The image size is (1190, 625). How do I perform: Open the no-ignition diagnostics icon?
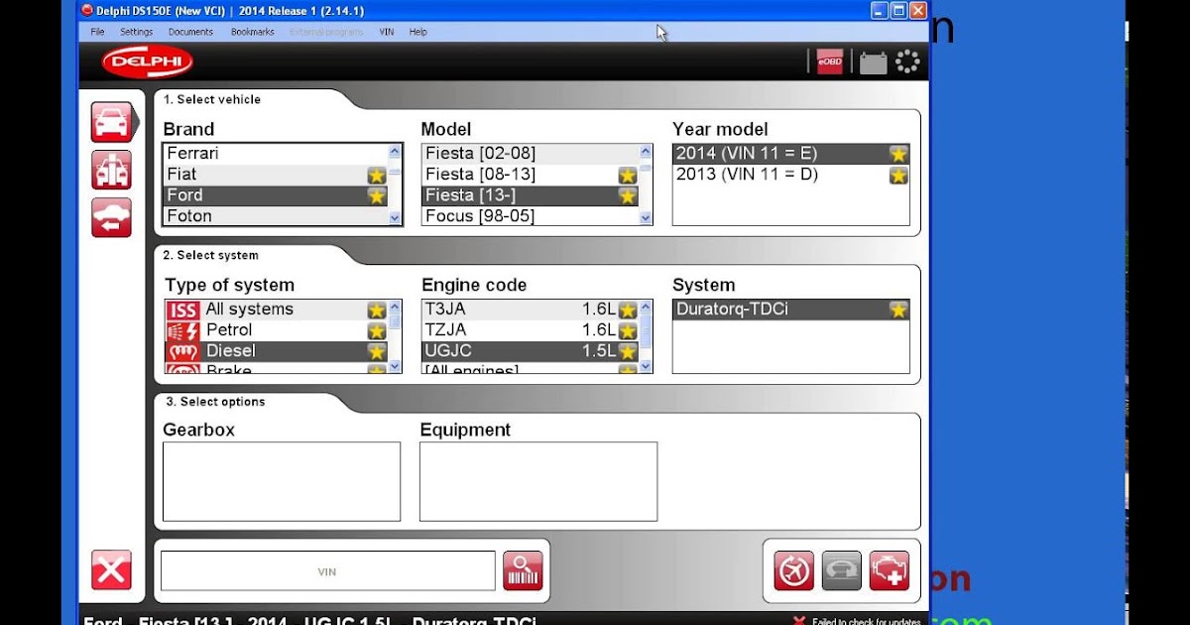(793, 570)
